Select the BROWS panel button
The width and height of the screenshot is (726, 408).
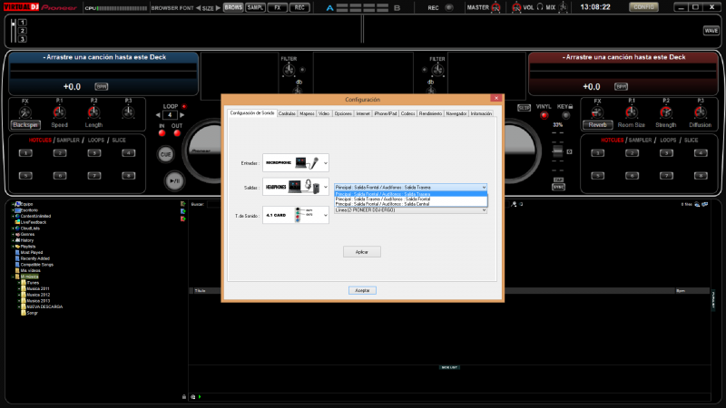(233, 7)
